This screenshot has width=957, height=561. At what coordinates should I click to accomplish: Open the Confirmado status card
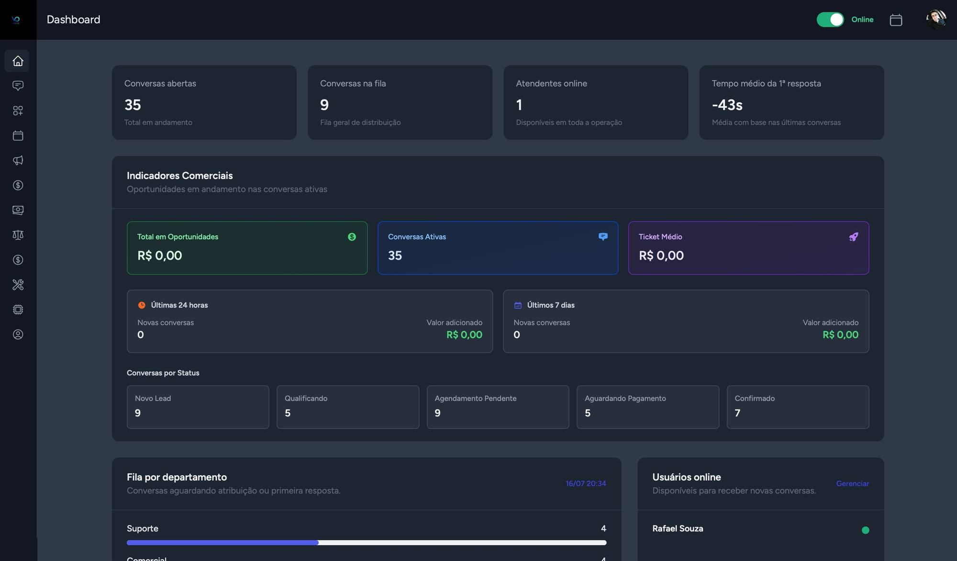(798, 407)
